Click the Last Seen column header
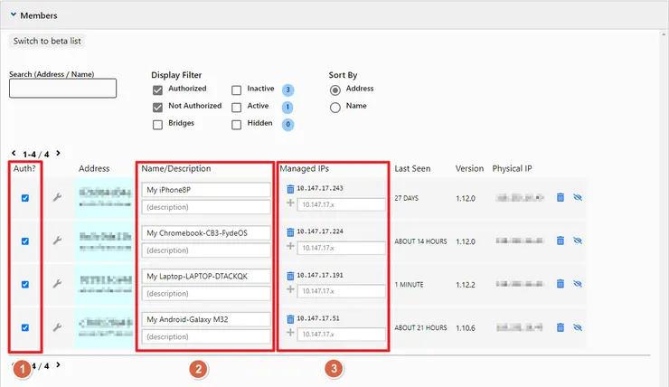This screenshot has width=669, height=387. pos(412,168)
